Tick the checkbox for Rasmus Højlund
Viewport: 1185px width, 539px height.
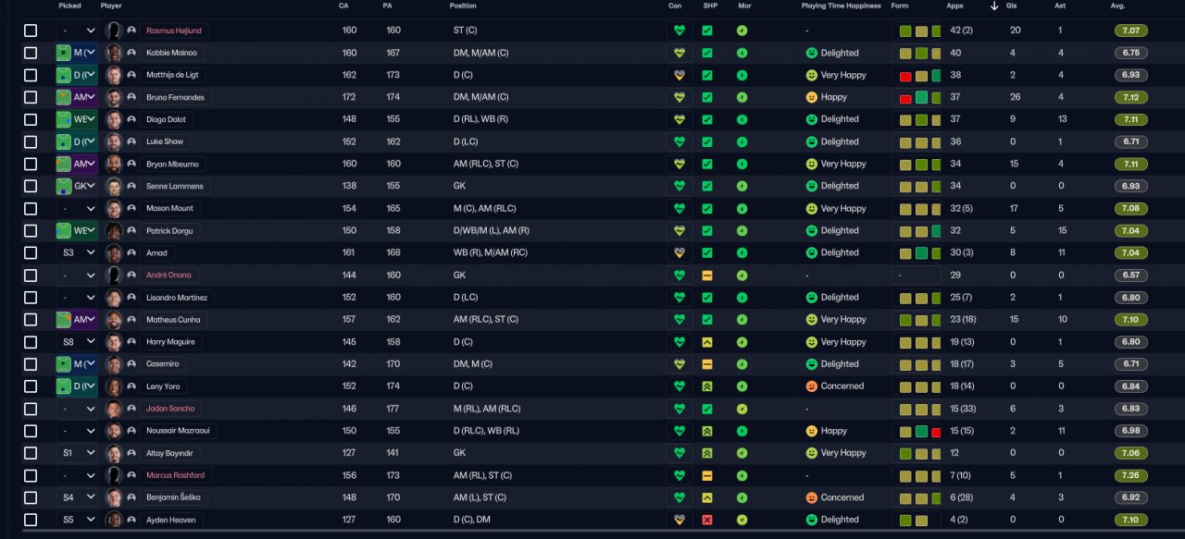coord(31,31)
